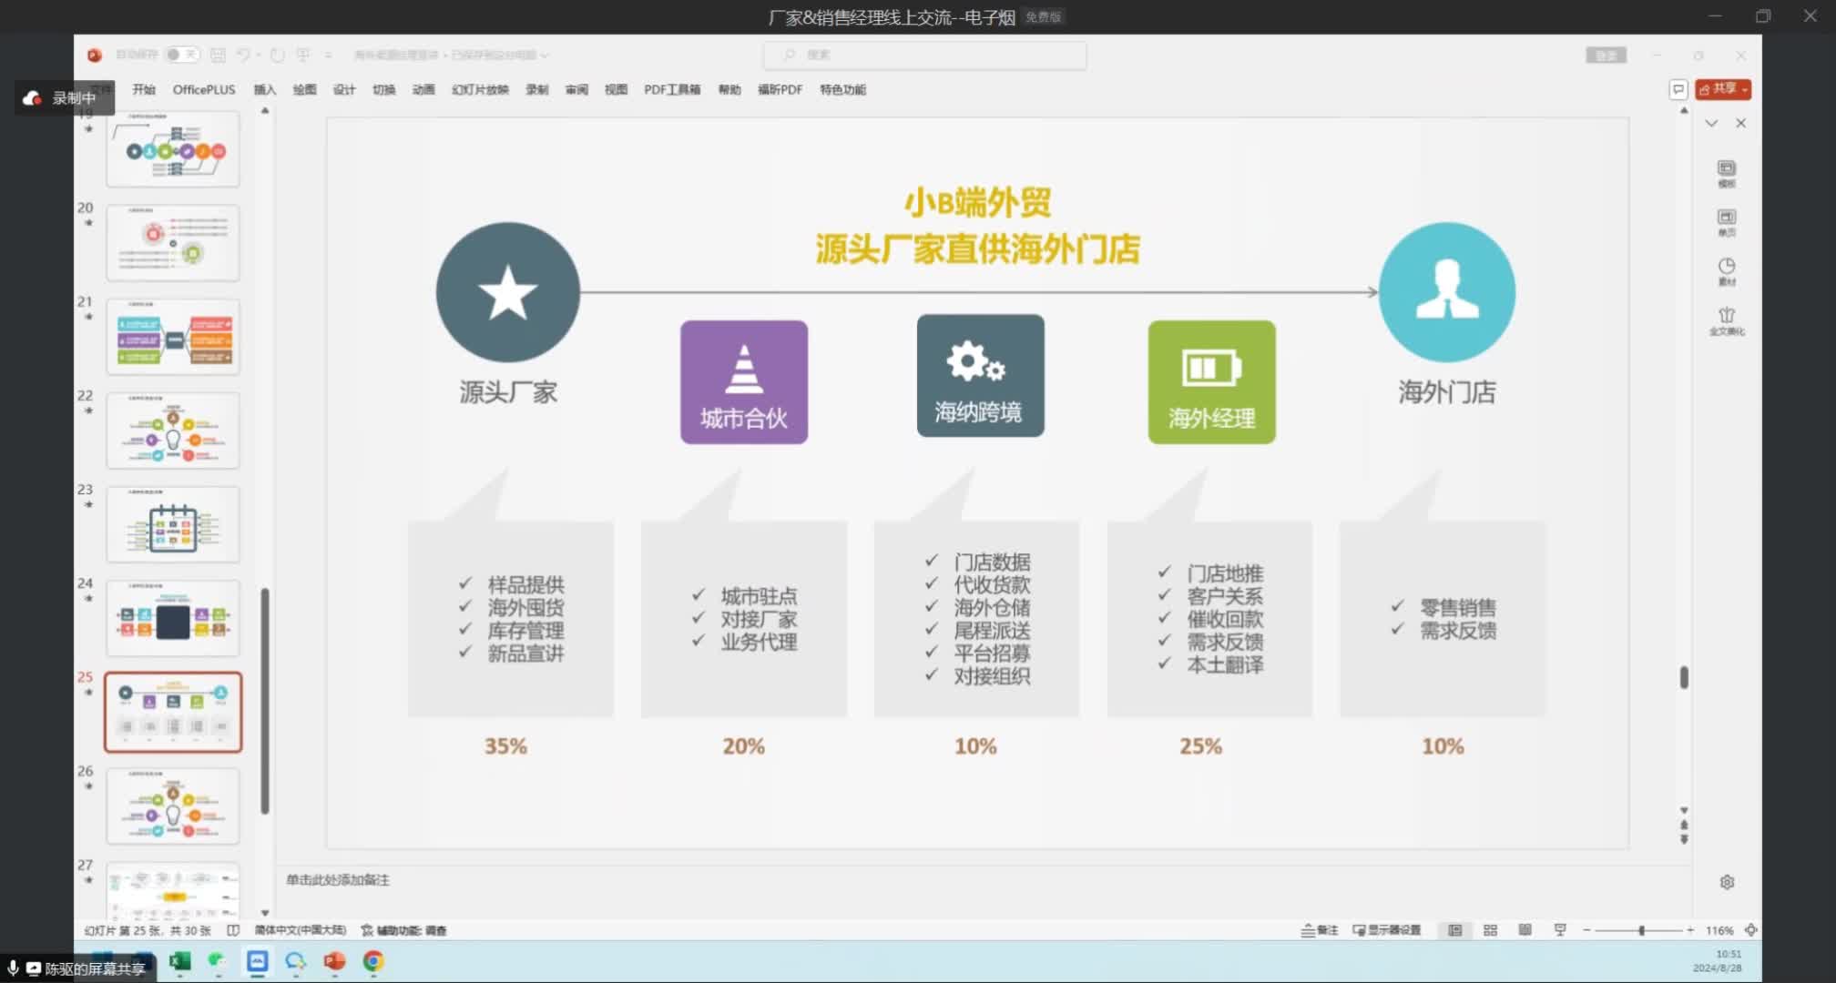Switch to the 幻灯片放映 tab
Viewport: 1836px width, 983px height.
click(480, 89)
